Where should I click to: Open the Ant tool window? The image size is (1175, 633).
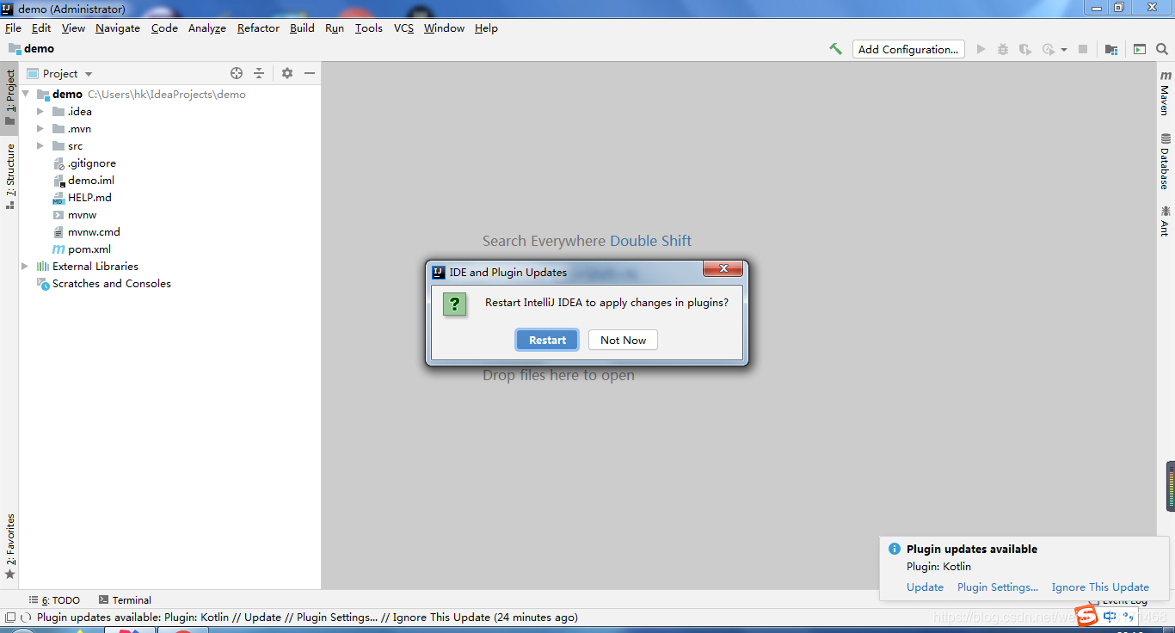pos(1165,220)
